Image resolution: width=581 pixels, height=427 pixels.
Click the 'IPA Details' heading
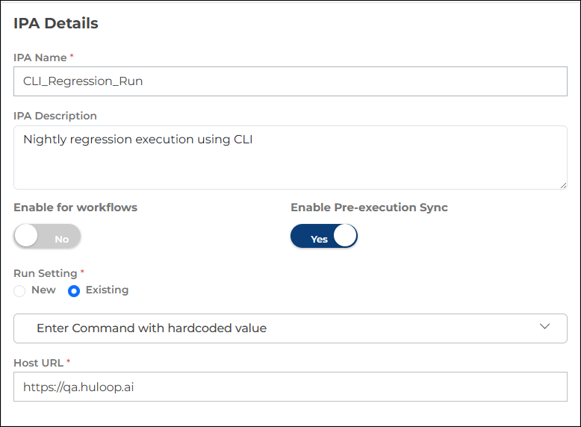56,23
